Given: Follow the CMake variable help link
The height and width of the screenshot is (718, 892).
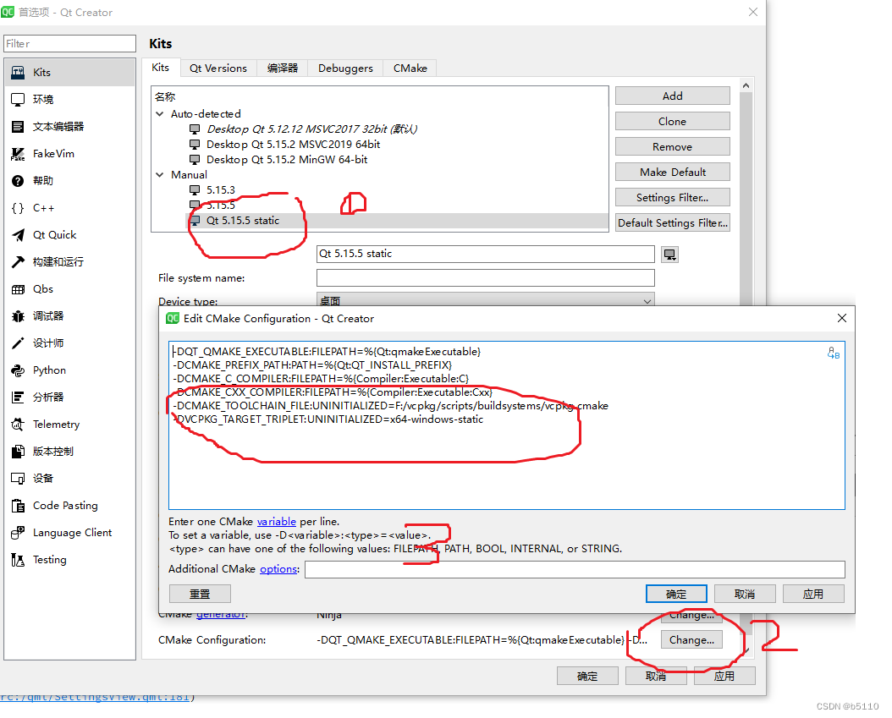Looking at the screenshot, I should [x=277, y=521].
